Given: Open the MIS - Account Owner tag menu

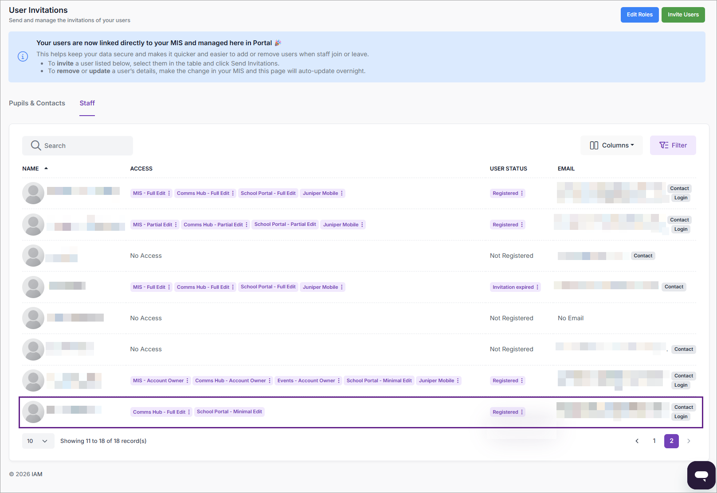Looking at the screenshot, I should click(x=188, y=381).
